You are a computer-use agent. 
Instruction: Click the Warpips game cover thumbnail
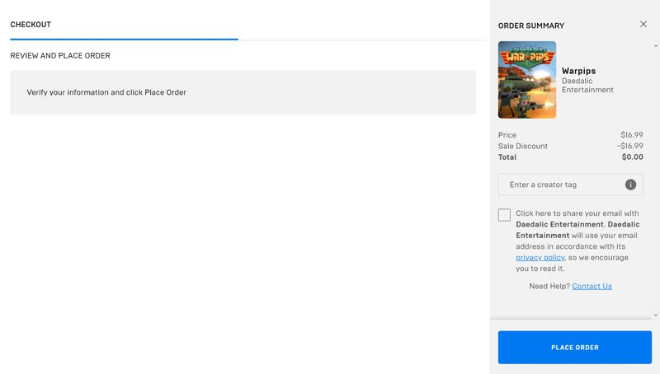527,79
